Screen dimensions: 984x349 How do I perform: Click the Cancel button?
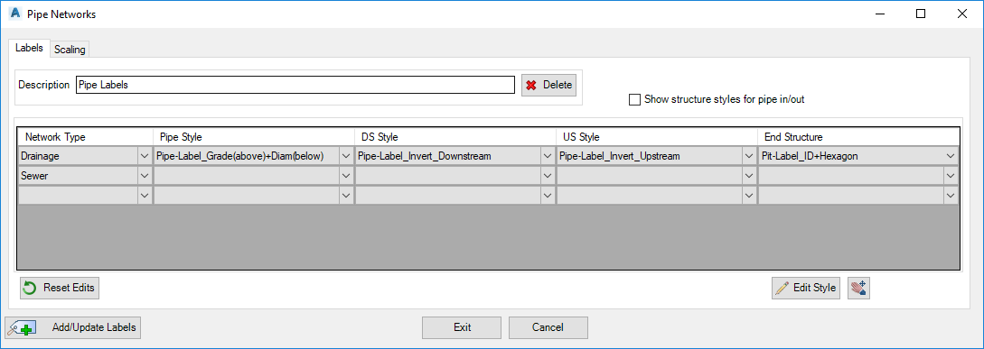548,327
